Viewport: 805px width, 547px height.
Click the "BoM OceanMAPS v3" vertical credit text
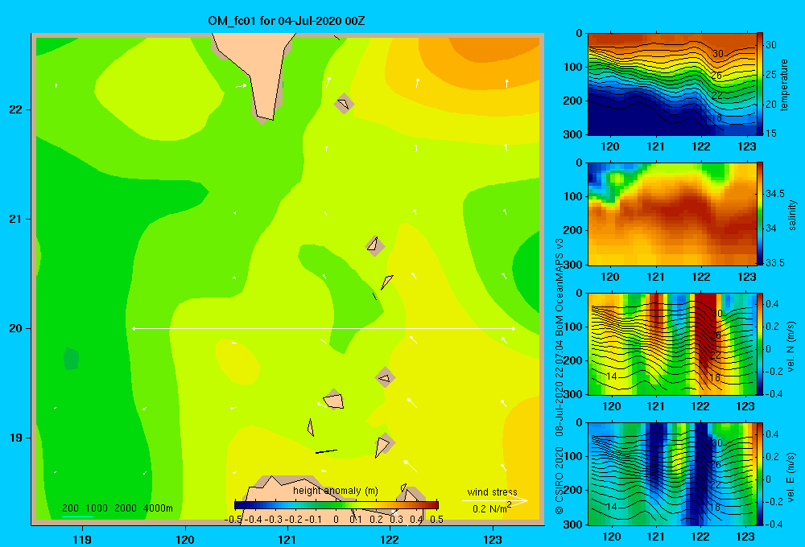559,287
